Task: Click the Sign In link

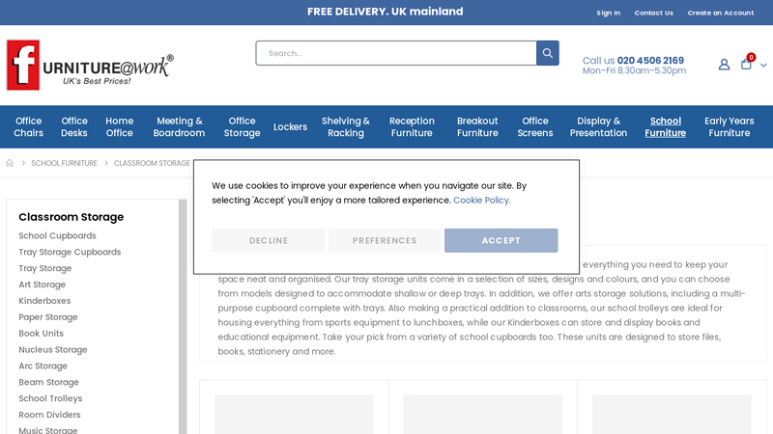Action: click(608, 13)
